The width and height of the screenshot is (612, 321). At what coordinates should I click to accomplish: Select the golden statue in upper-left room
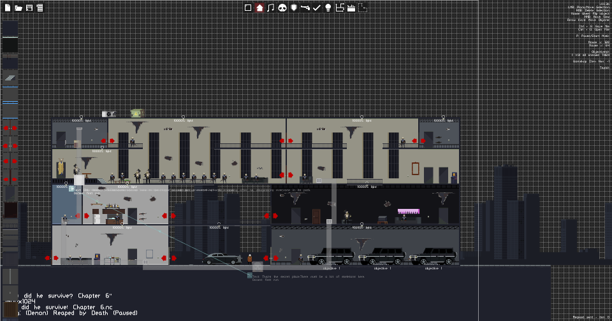click(61, 166)
